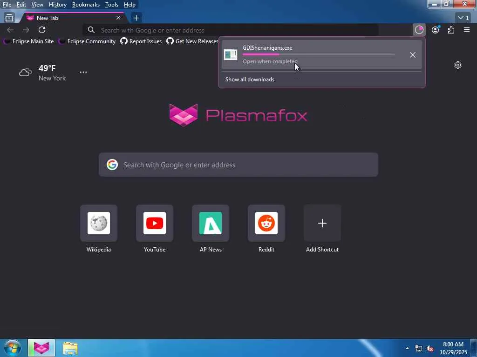Click the 49°F New York weather widget

42,73
